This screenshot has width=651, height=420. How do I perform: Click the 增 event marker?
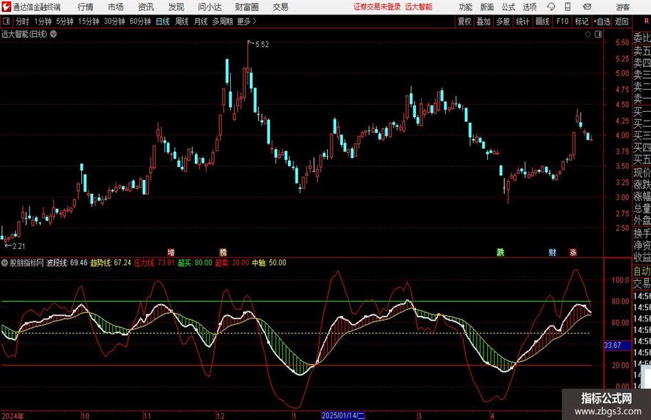pos(171,252)
